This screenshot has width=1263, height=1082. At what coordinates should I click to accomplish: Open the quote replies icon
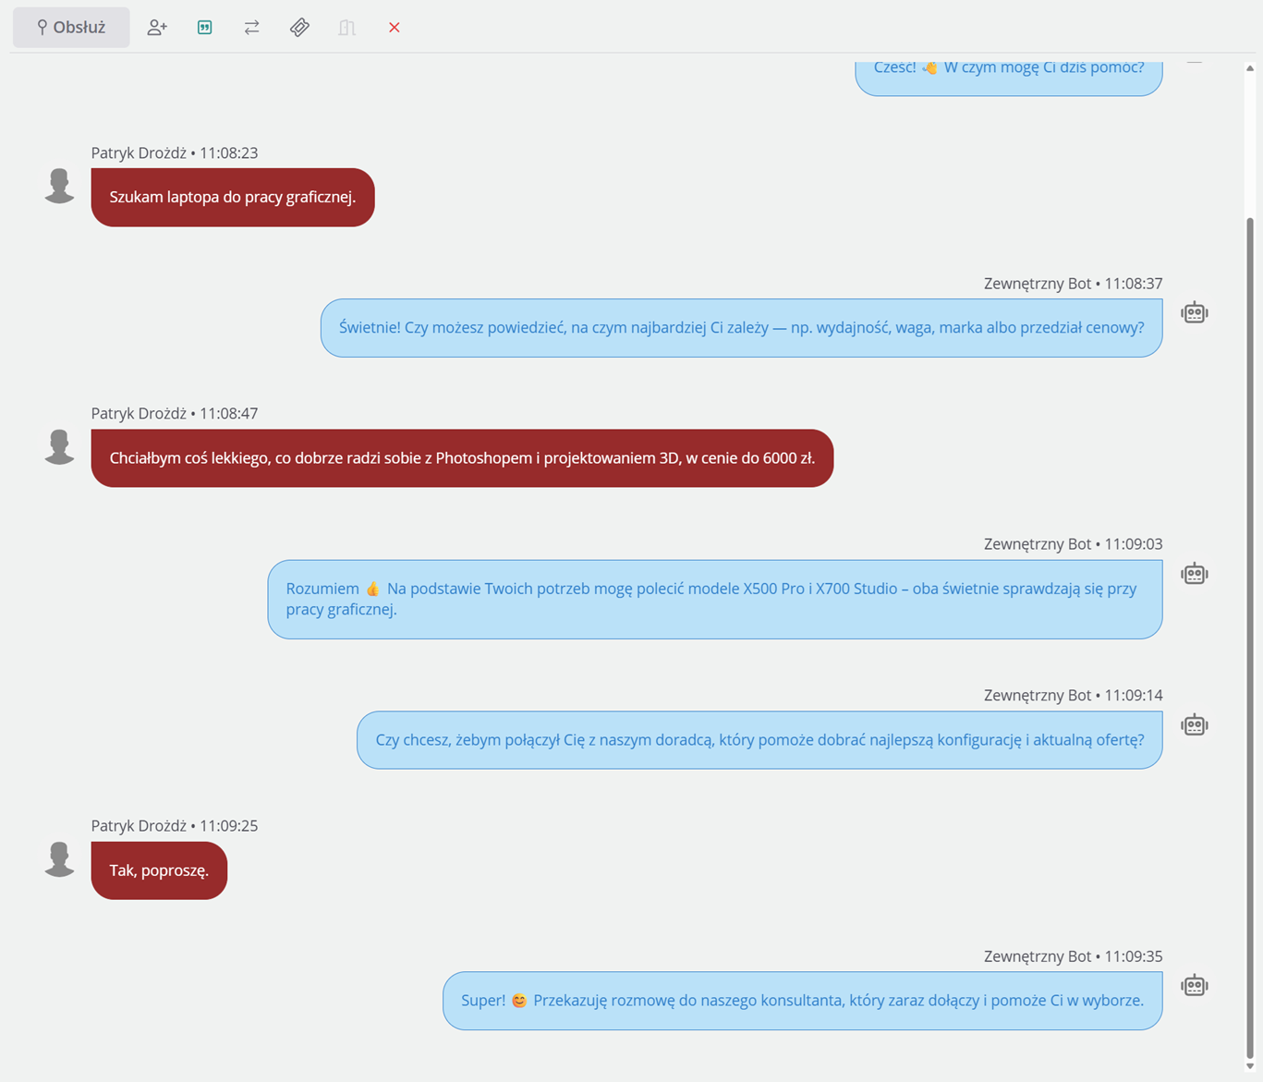[205, 28]
